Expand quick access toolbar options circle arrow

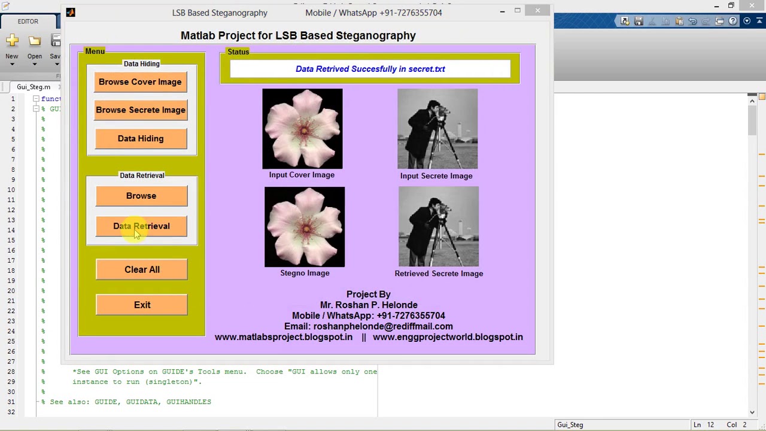pos(747,21)
